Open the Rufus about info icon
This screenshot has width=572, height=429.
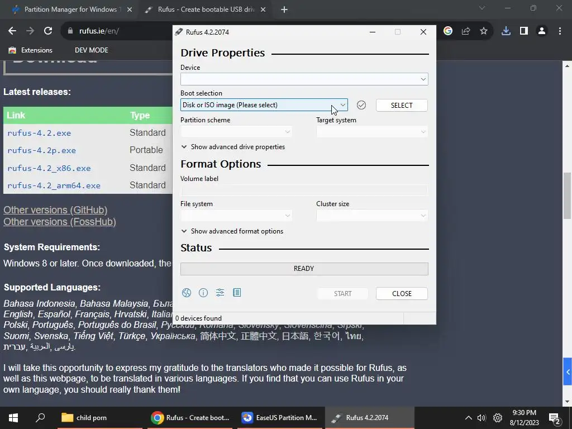203,293
